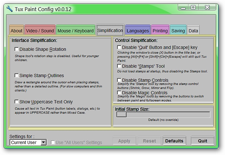
Task: Open the Current User dropdown
Action: tap(28, 142)
